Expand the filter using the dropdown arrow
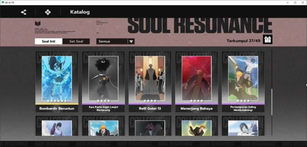Screen dimensions: 307x147 point(131,41)
